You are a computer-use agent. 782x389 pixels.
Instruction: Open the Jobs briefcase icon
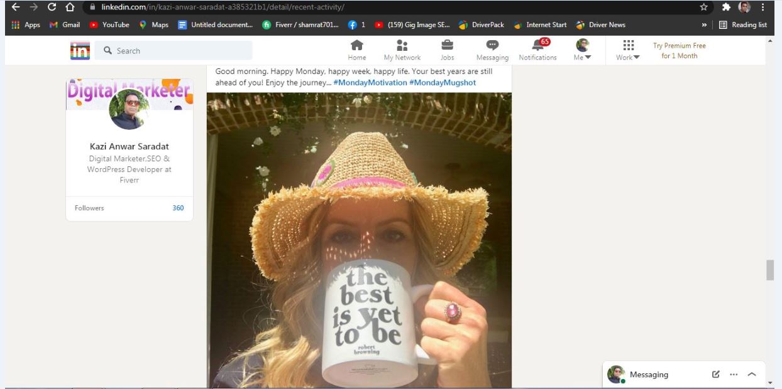click(x=447, y=50)
